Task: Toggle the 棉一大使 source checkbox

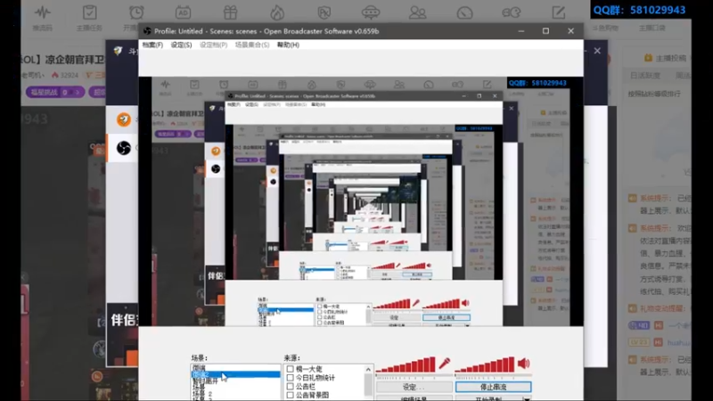Action: tap(291, 369)
